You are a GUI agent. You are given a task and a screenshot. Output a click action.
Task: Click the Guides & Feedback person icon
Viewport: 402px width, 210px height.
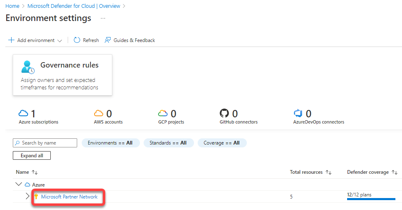(108, 40)
